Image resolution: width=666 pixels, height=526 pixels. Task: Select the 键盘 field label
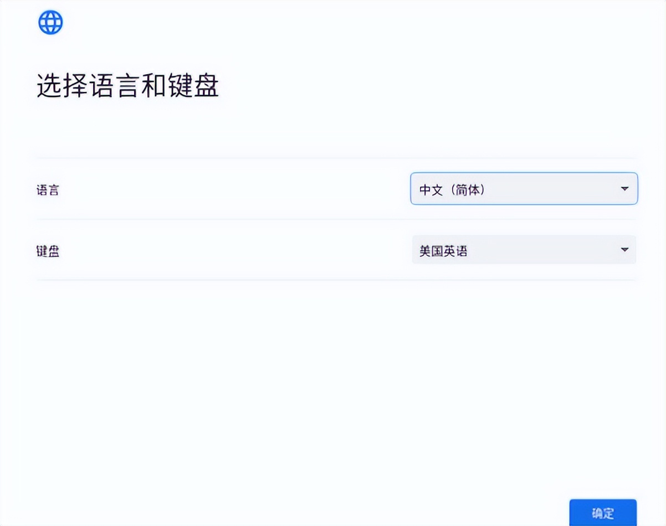[x=48, y=251]
